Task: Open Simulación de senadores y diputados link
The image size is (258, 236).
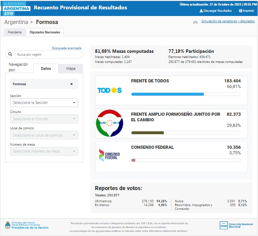Action: [x=228, y=21]
